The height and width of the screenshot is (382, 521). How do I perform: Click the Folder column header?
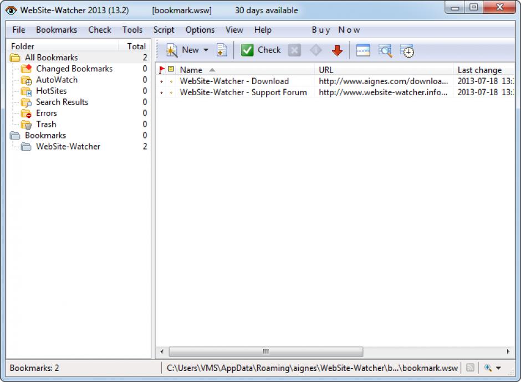tap(63, 46)
